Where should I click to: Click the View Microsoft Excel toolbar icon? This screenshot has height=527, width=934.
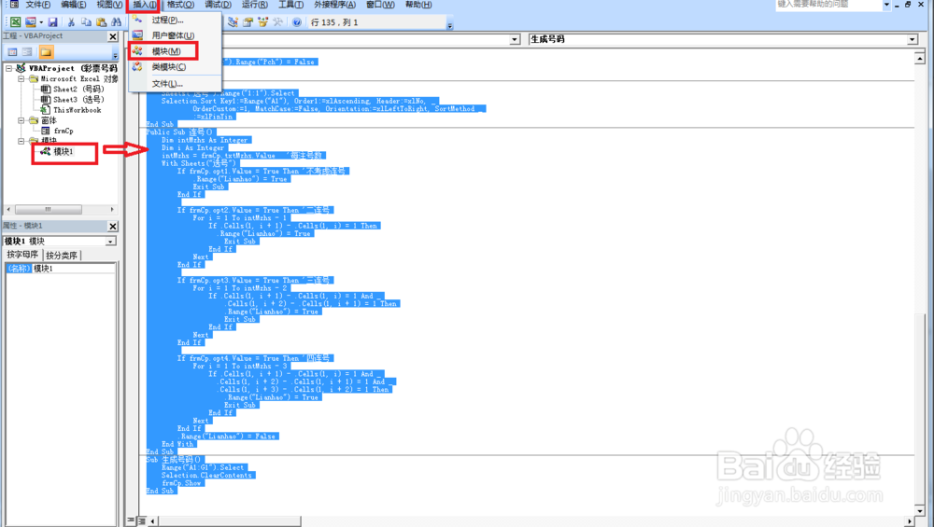(x=16, y=22)
